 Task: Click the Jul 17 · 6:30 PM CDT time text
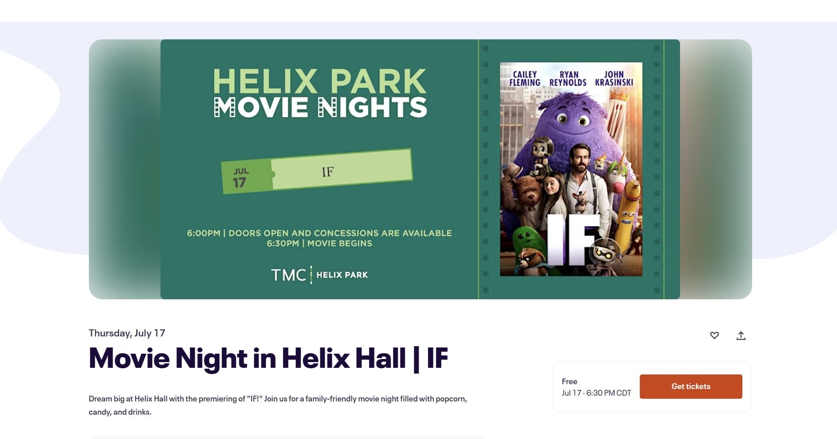click(596, 393)
